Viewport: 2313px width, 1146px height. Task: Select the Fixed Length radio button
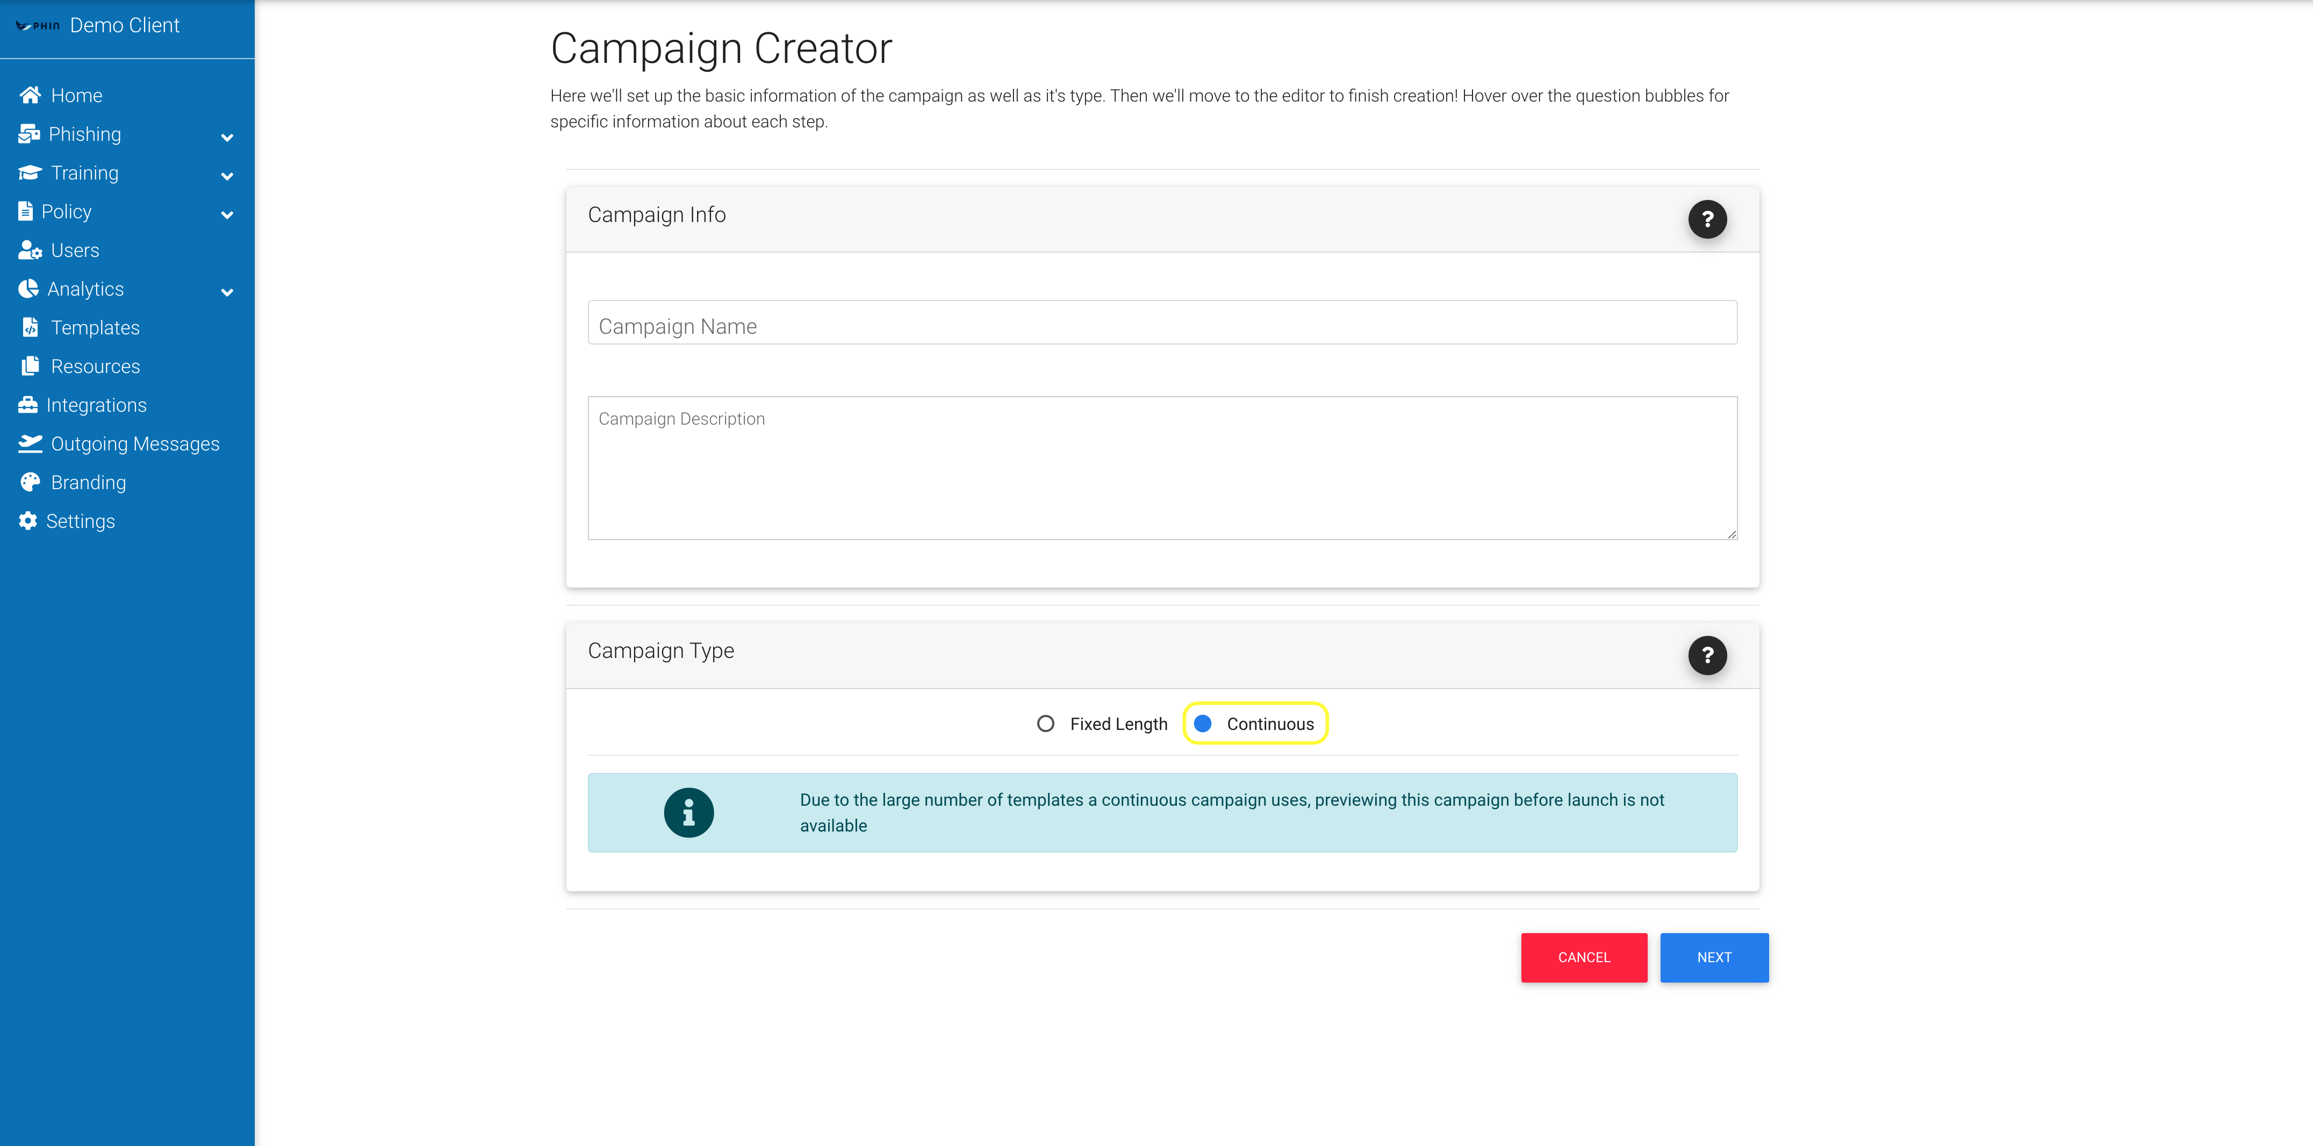coord(1045,724)
